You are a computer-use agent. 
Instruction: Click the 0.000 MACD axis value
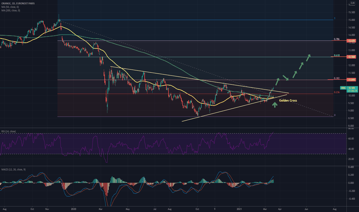click(x=351, y=183)
